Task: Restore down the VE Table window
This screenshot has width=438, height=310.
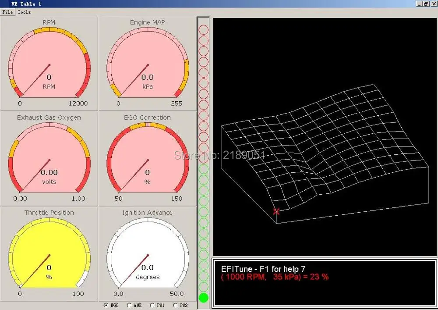Action: [426, 4]
